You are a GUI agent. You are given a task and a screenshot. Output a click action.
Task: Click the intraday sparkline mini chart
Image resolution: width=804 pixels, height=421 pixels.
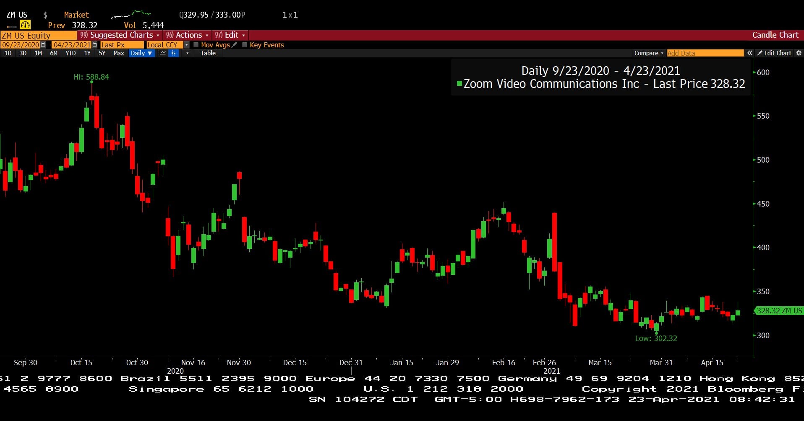131,15
